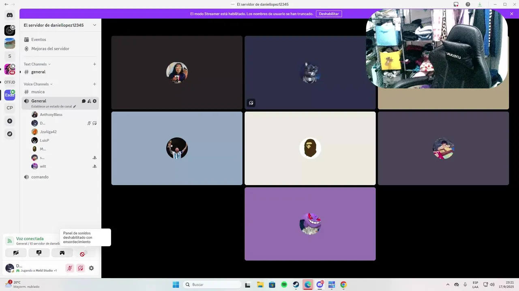Open the server discovery compass icon
Screen dimensions: 519x291
tap(10, 134)
